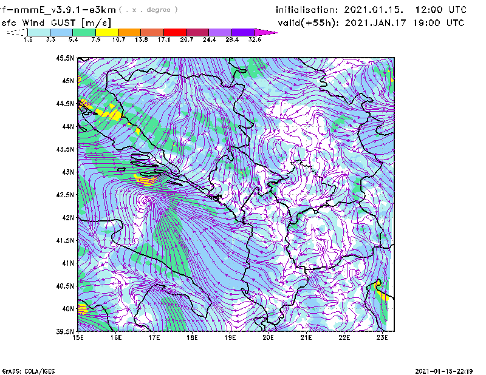
Task: Click the magenta arrow end of legend
Action: tap(265, 32)
